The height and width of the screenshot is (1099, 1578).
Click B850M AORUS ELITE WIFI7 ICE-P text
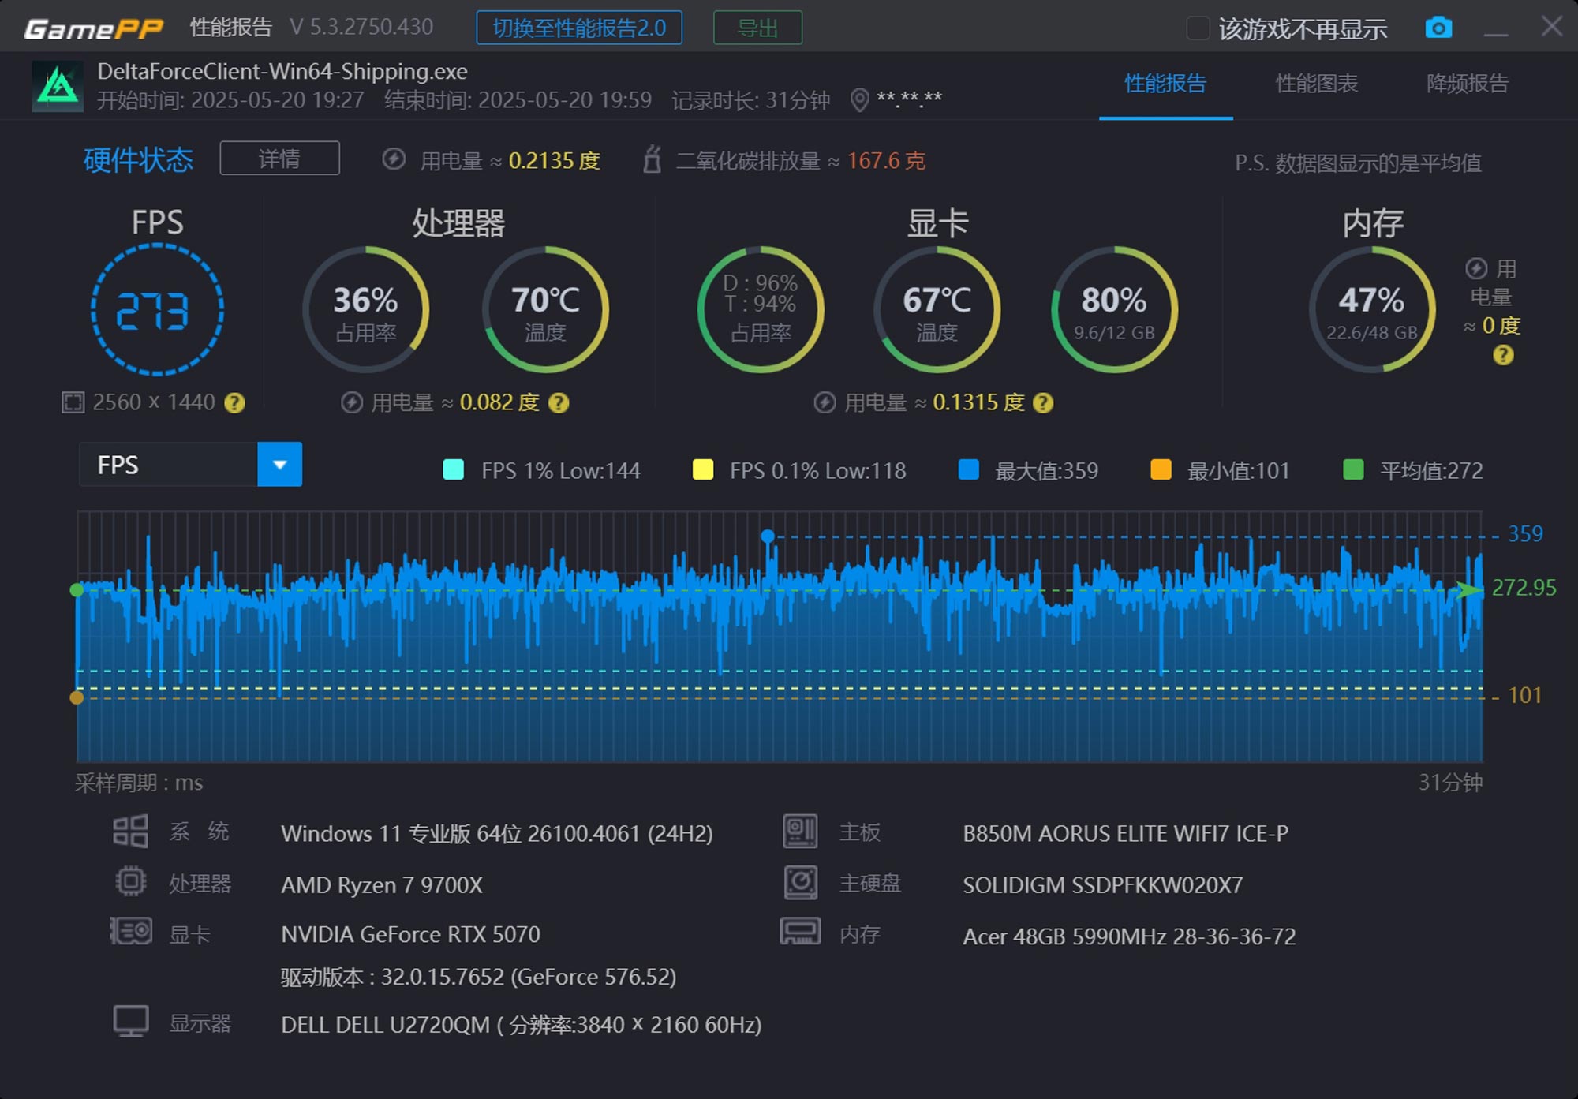click(x=1125, y=833)
